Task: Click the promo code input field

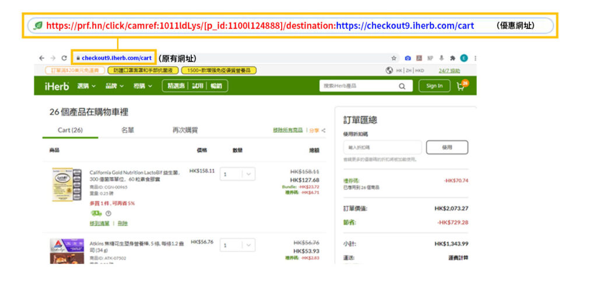Action: (382, 147)
